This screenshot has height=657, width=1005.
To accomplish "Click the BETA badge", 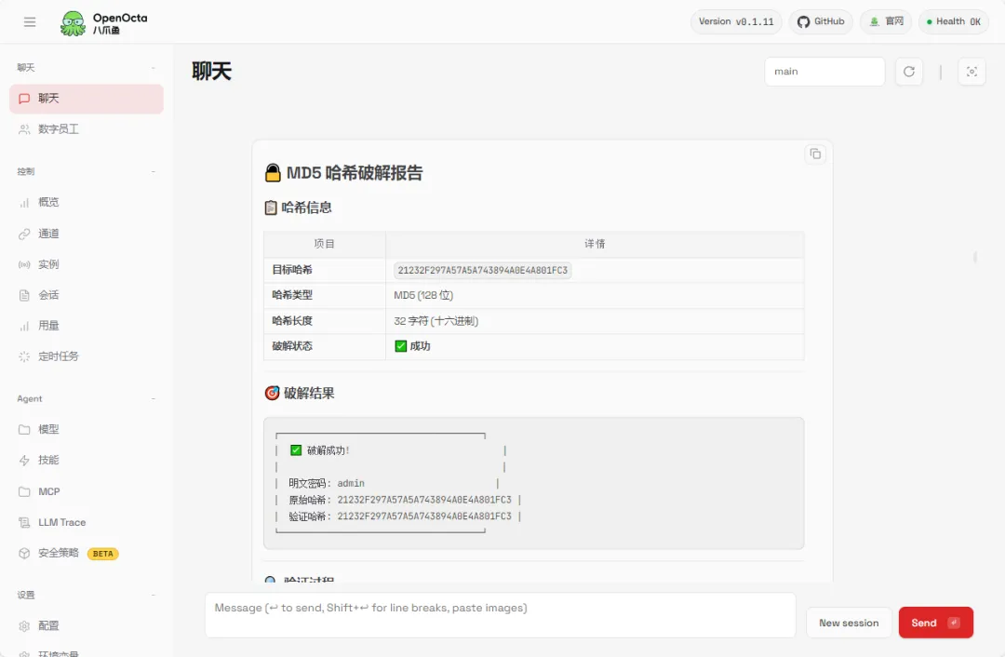I will (102, 554).
